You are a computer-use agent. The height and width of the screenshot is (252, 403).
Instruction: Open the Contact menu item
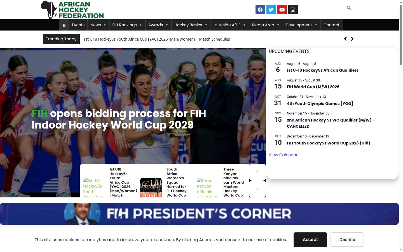click(x=331, y=25)
